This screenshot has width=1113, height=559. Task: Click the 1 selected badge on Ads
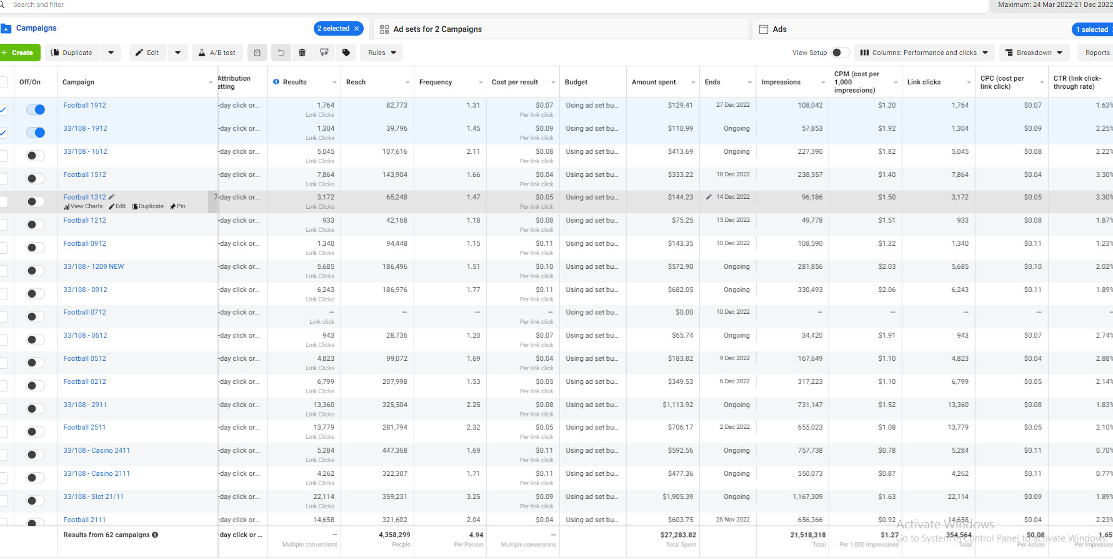coord(1092,29)
